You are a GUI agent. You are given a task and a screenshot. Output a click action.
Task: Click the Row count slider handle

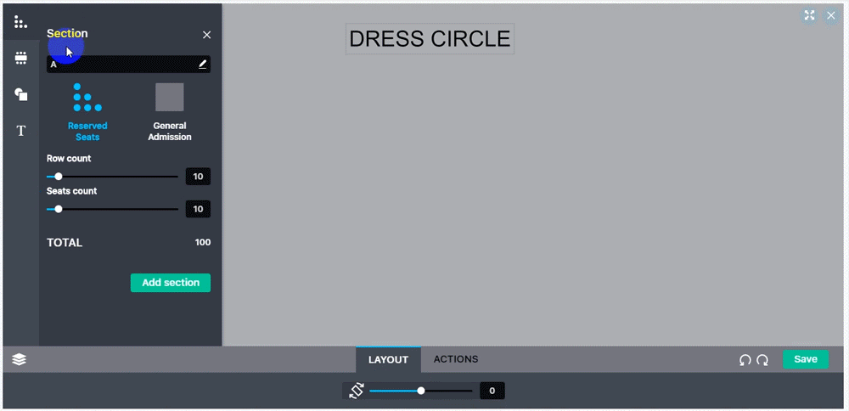pos(59,177)
